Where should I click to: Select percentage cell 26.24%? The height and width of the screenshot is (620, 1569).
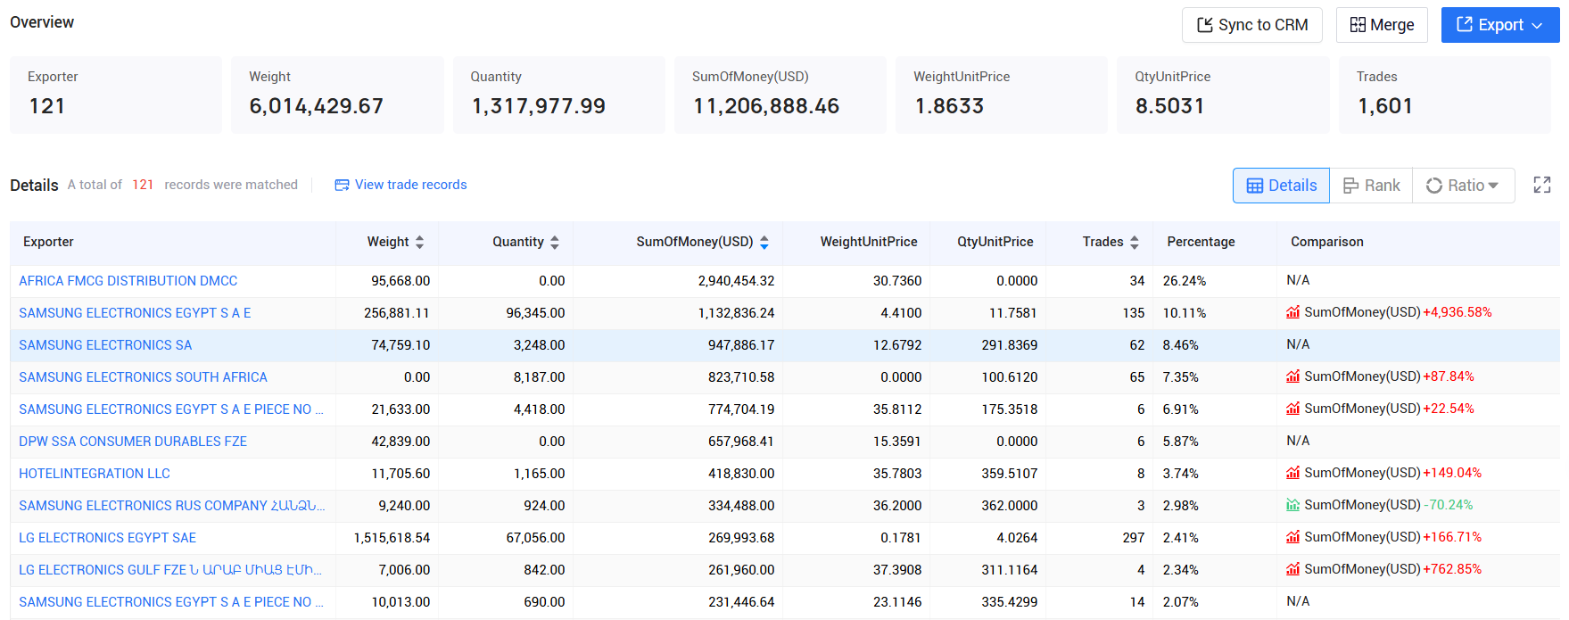[x=1185, y=281]
